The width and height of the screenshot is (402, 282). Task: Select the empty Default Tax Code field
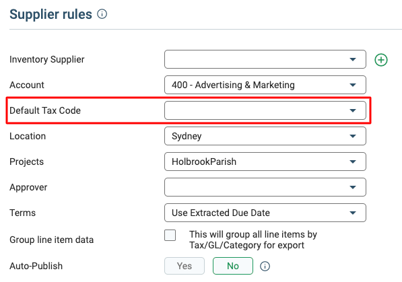(x=265, y=110)
